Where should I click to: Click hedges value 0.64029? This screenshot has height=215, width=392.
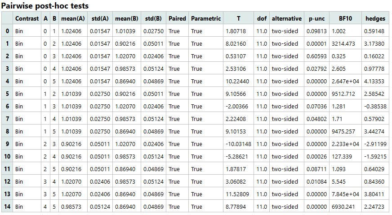tap(374, 169)
